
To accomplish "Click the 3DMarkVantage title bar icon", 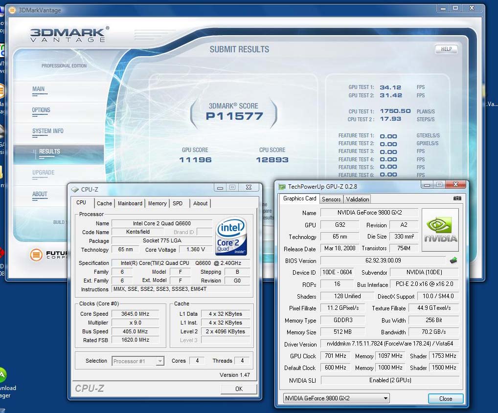I will point(12,10).
